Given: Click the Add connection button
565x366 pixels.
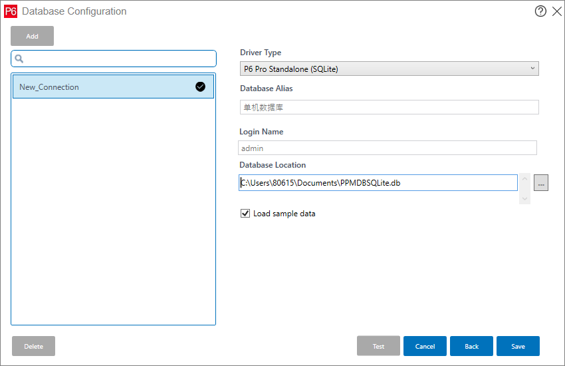Looking at the screenshot, I should tap(32, 36).
